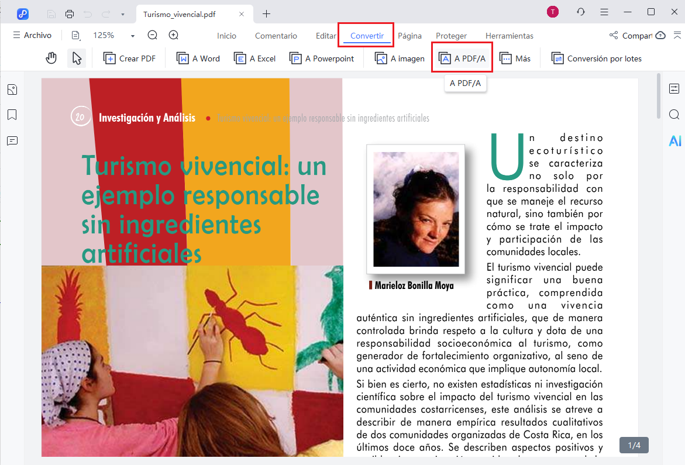Zoom out with the minus magnifier

(152, 35)
